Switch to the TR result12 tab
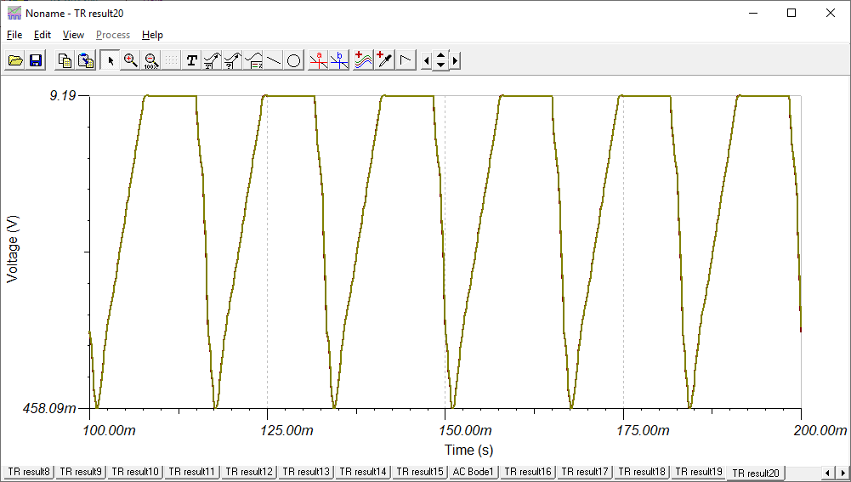The image size is (851, 482). 249,472
